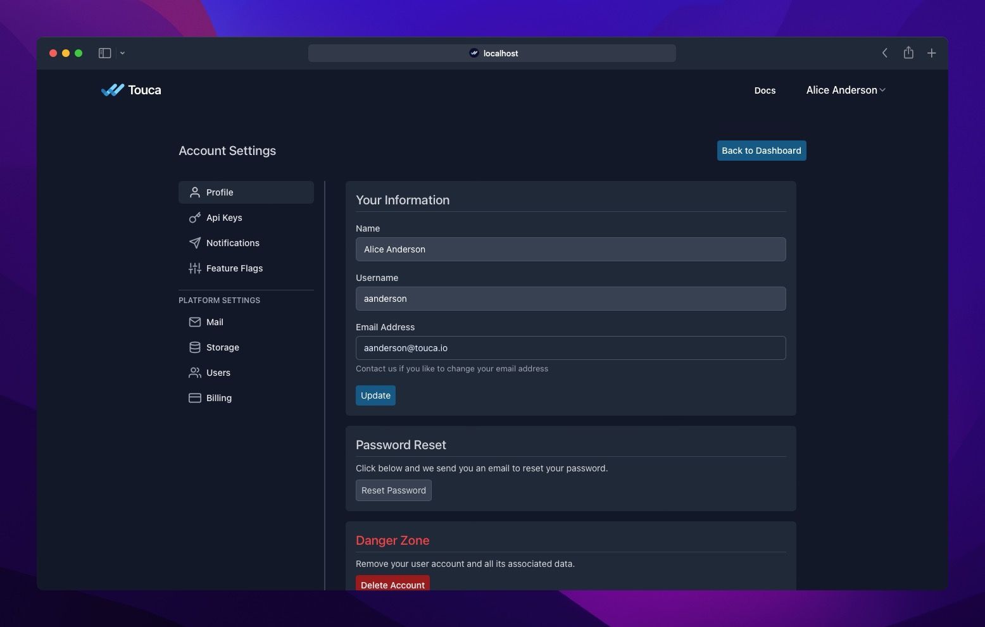Click the Your Information heading

[403, 200]
